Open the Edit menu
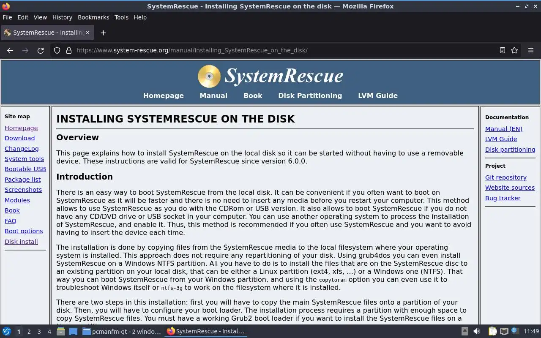The image size is (541, 338). pyautogui.click(x=23, y=17)
